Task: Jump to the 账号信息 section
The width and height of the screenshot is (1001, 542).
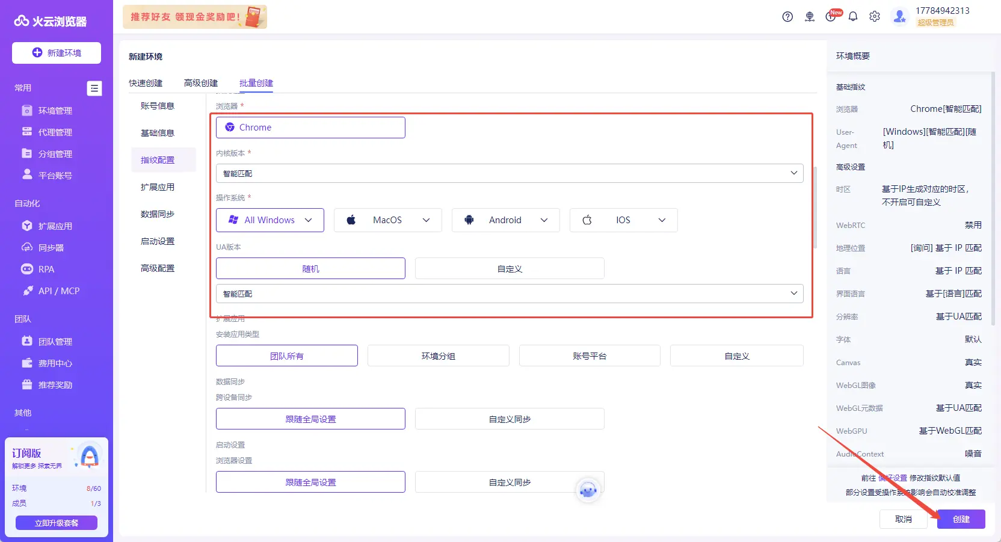Action: tap(158, 106)
